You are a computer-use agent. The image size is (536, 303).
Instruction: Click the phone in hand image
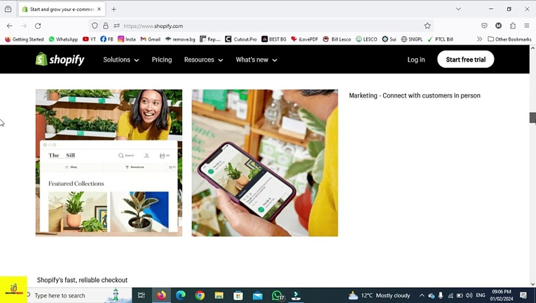click(265, 162)
